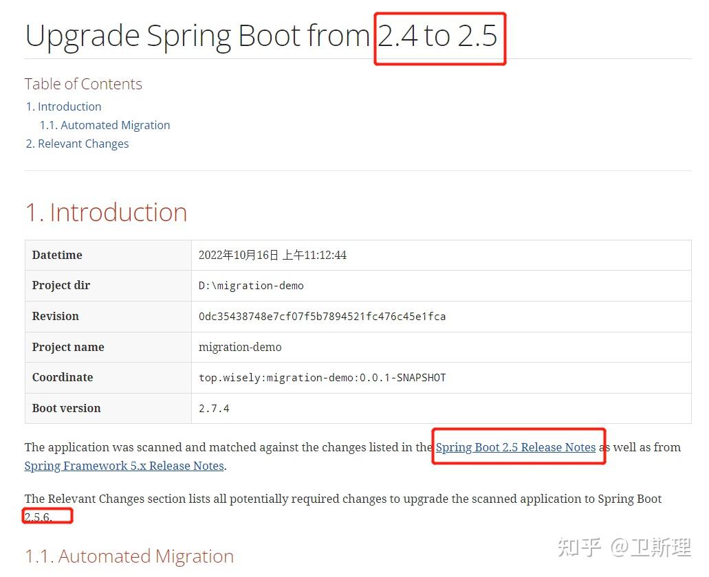The image size is (709, 577).
Task: Open the Spring Boot 2.5 Release Notes link
Action: 516,447
